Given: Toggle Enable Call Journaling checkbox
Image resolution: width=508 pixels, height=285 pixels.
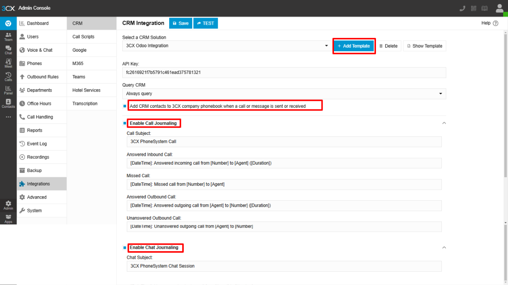Looking at the screenshot, I should pos(125,123).
